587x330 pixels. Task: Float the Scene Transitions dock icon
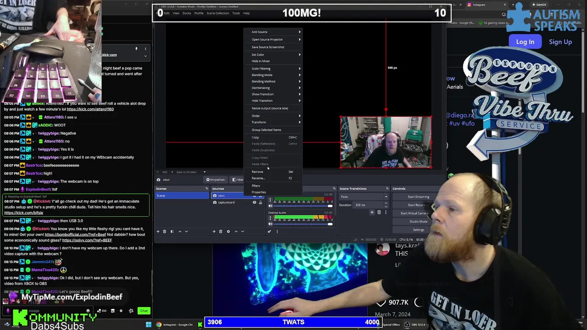point(387,188)
